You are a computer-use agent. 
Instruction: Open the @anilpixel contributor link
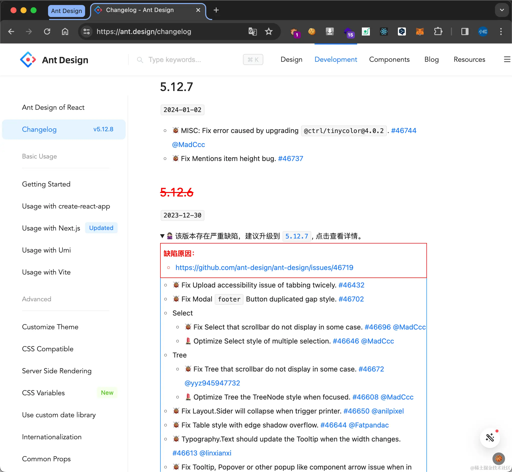tap(388, 411)
